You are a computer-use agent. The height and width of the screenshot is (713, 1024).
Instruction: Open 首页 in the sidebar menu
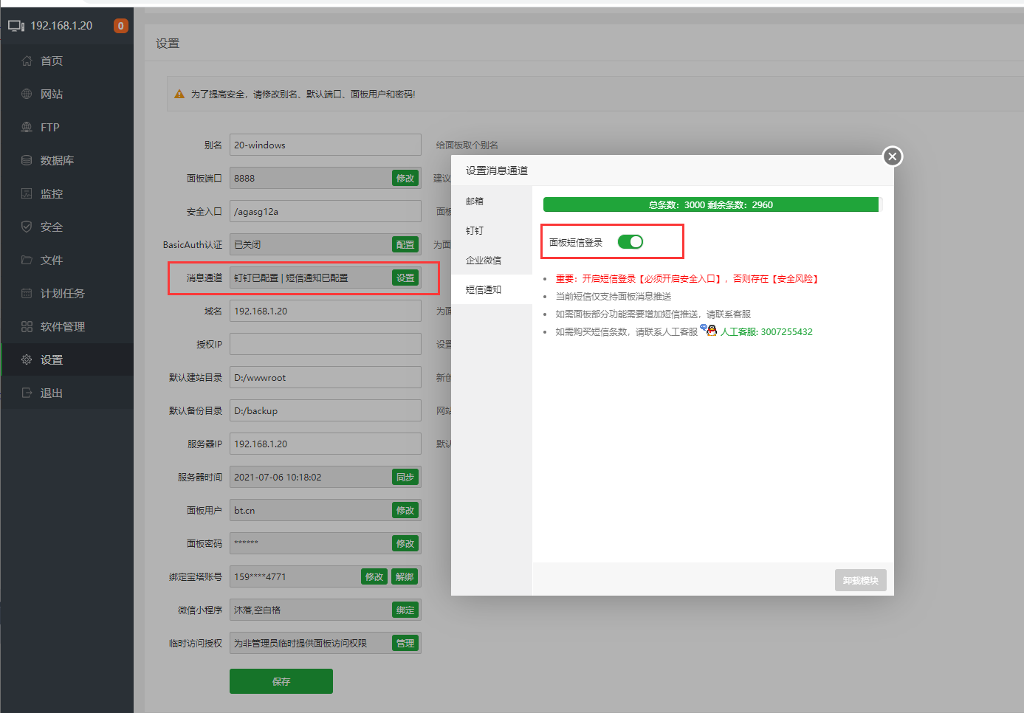(x=67, y=61)
